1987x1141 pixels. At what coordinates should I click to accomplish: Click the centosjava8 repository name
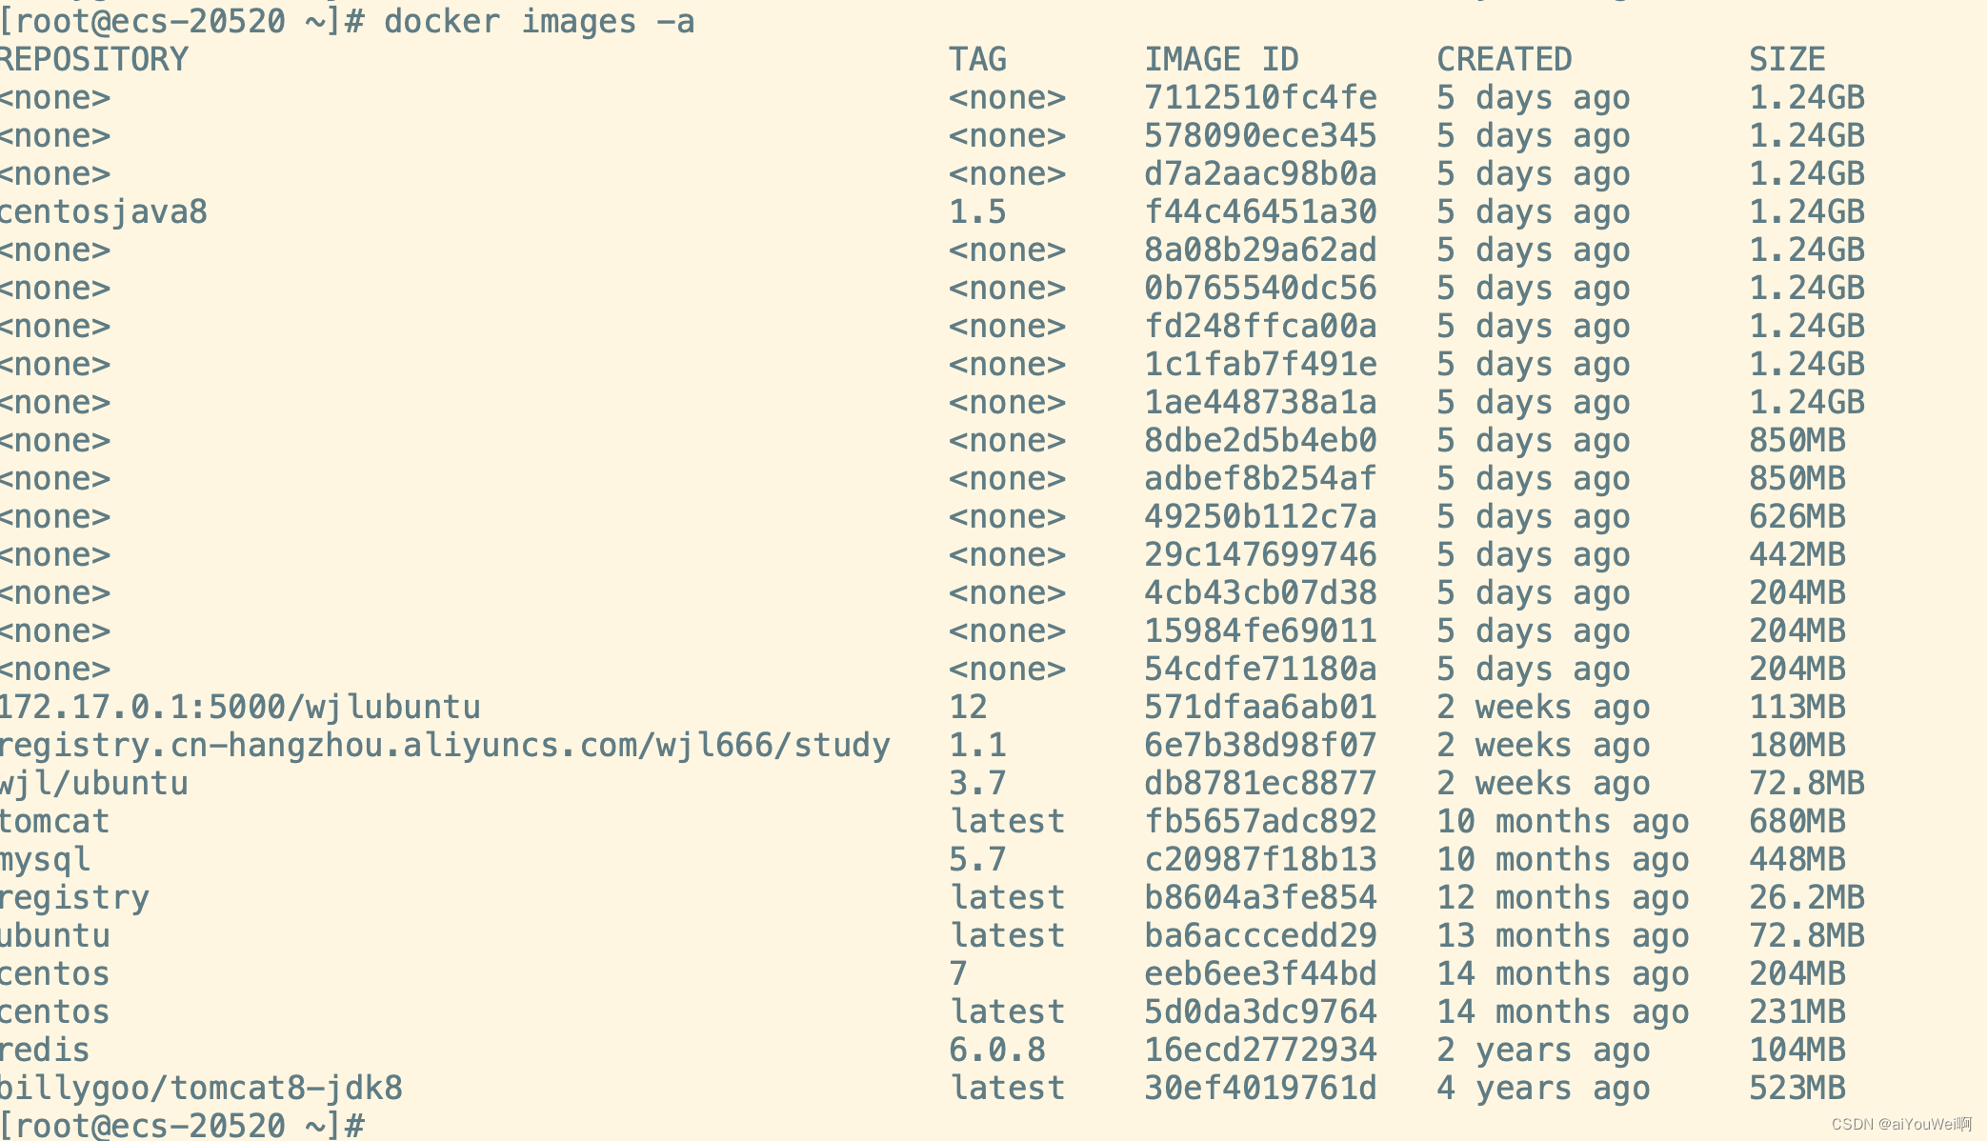point(103,211)
